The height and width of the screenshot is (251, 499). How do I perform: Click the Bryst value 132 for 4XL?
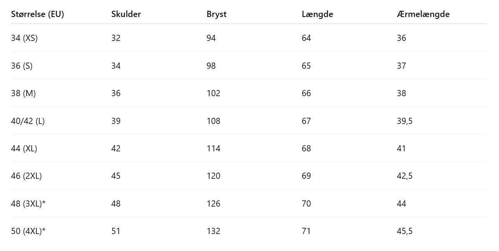[213, 231]
